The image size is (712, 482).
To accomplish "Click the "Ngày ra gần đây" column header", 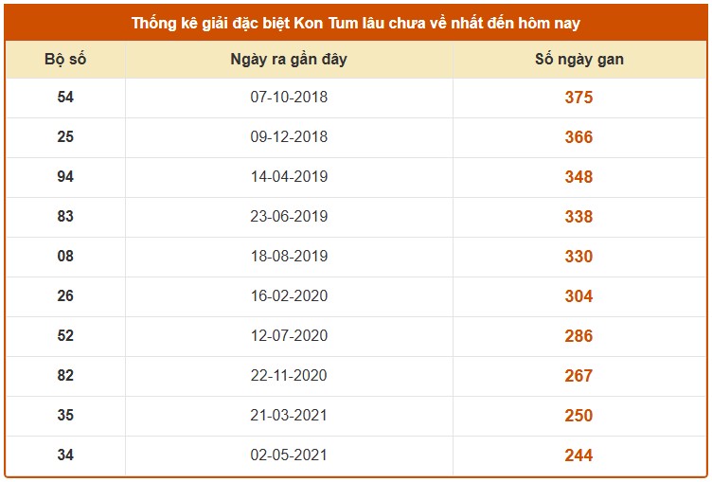I will click(289, 60).
